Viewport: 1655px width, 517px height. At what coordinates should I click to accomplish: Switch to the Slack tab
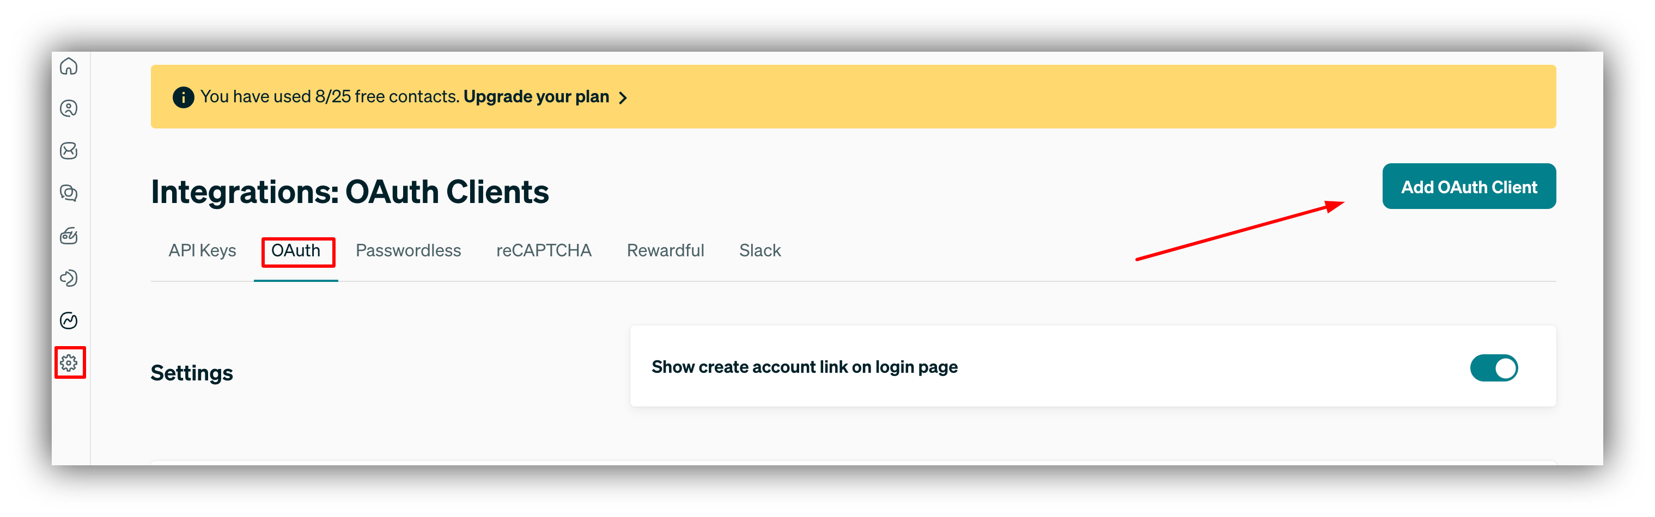pos(759,250)
